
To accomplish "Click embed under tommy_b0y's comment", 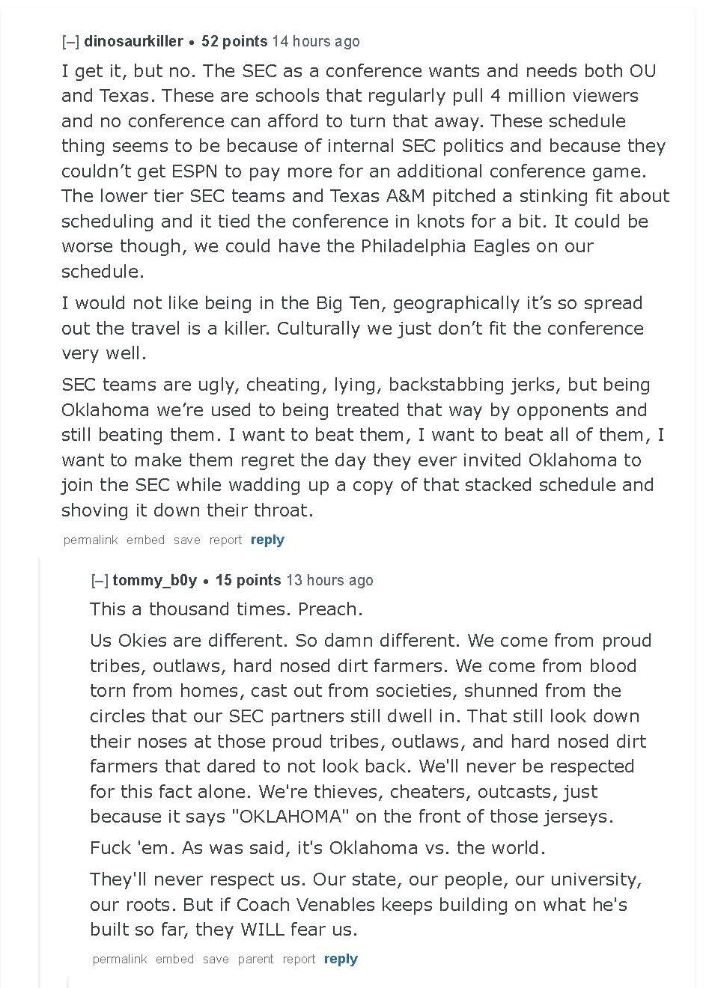I will coord(174,959).
